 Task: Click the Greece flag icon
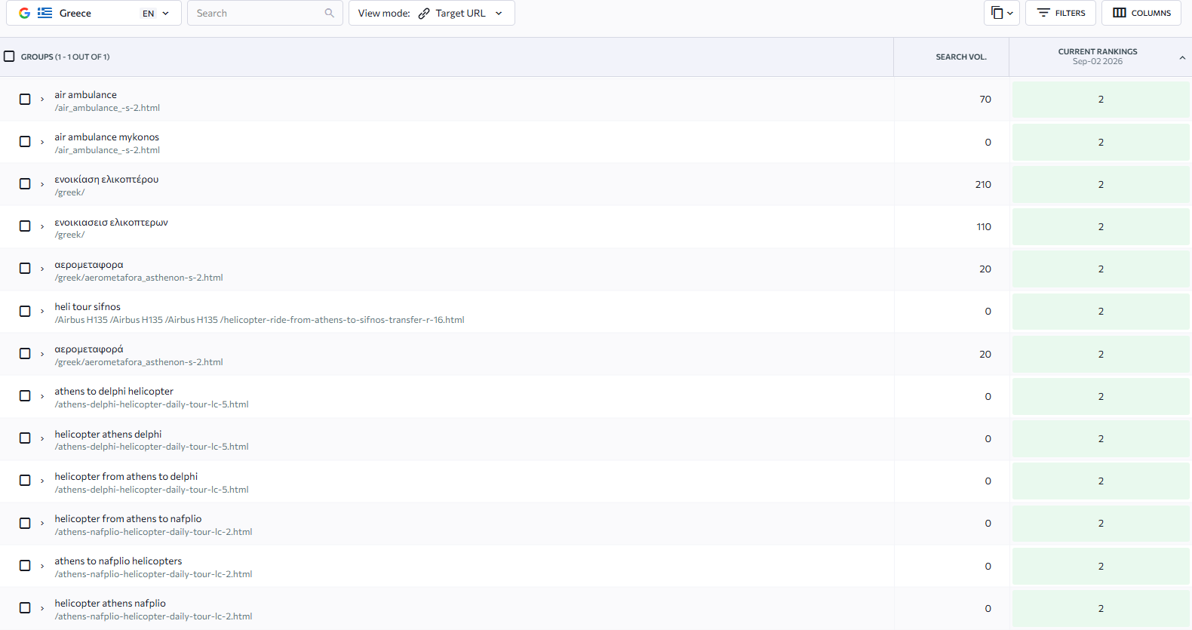(x=45, y=13)
